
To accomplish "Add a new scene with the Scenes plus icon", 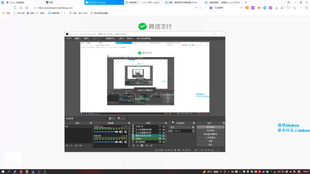I will tap(67, 146).
